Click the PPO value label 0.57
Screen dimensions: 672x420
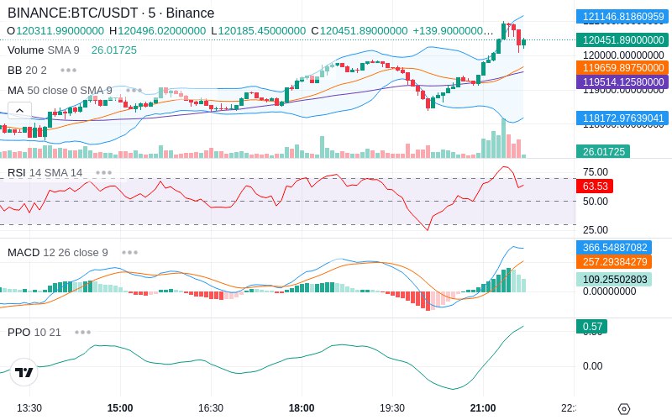(x=592, y=327)
